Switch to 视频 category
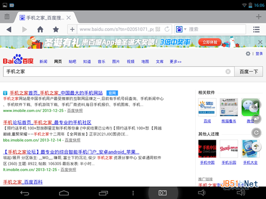Image resolution: width=266 pixels, height=199 pixels. [130, 62]
